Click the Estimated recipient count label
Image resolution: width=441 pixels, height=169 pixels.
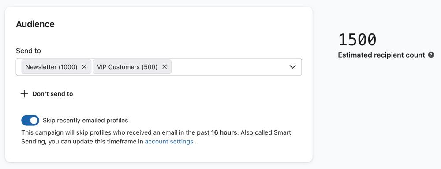(x=381, y=55)
